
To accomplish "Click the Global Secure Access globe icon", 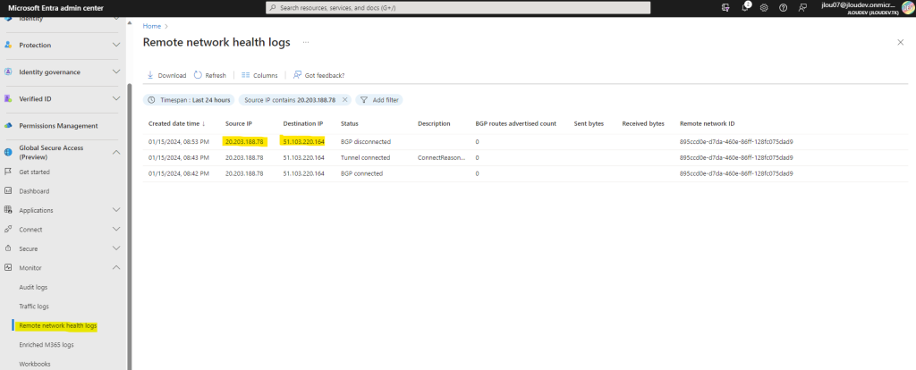I will (x=8, y=152).
